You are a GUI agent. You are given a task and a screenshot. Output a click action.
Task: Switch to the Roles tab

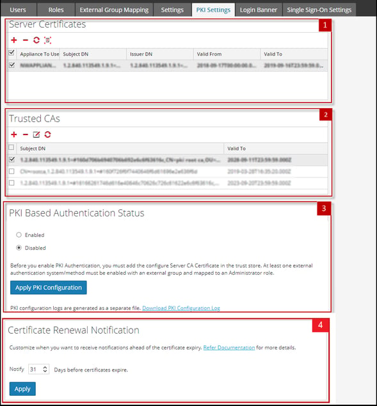[56, 10]
